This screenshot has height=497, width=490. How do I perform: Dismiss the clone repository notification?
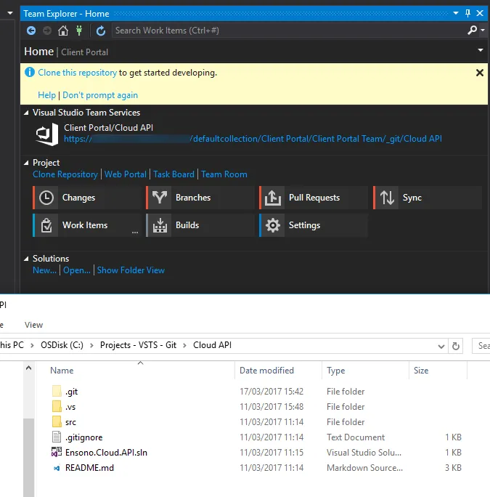[x=480, y=73]
